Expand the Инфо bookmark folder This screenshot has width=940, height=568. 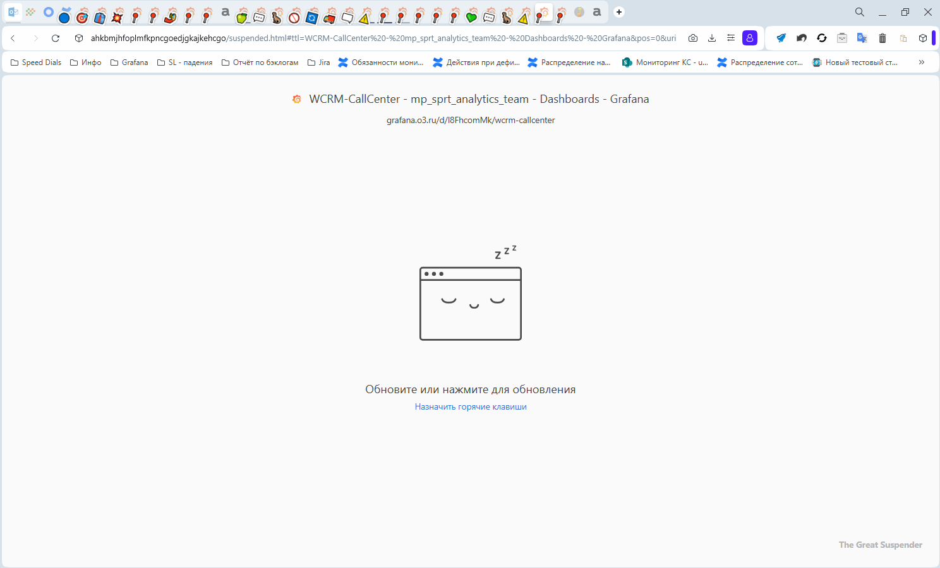[85, 62]
